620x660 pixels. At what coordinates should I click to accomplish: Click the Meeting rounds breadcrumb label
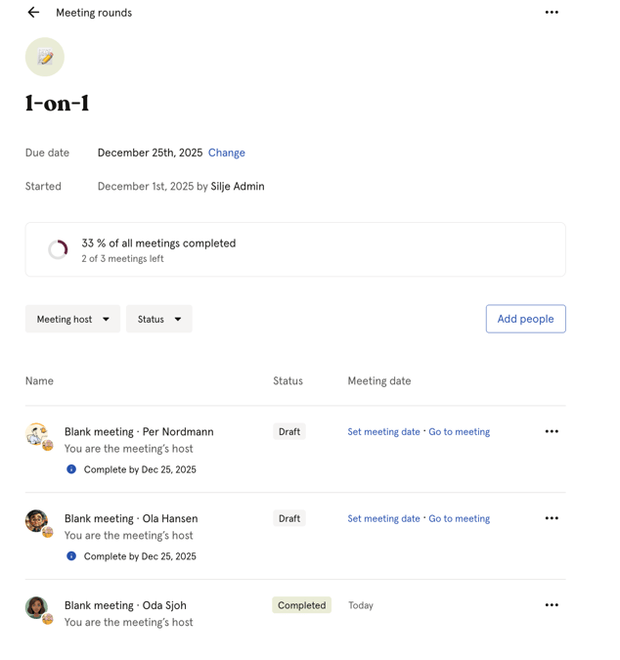click(x=94, y=13)
